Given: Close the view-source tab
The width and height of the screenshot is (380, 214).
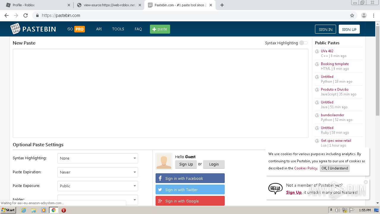Looking at the screenshot, I should [140, 5].
